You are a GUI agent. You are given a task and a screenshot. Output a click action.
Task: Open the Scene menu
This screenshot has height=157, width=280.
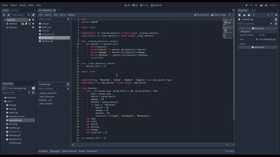[x=5, y=5]
